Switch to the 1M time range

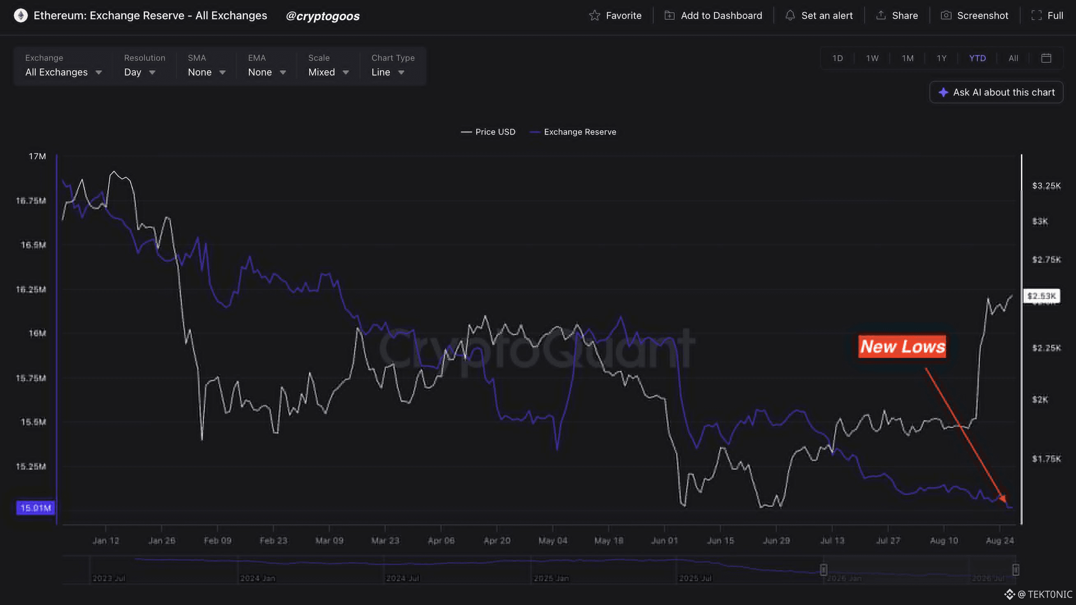pos(907,58)
